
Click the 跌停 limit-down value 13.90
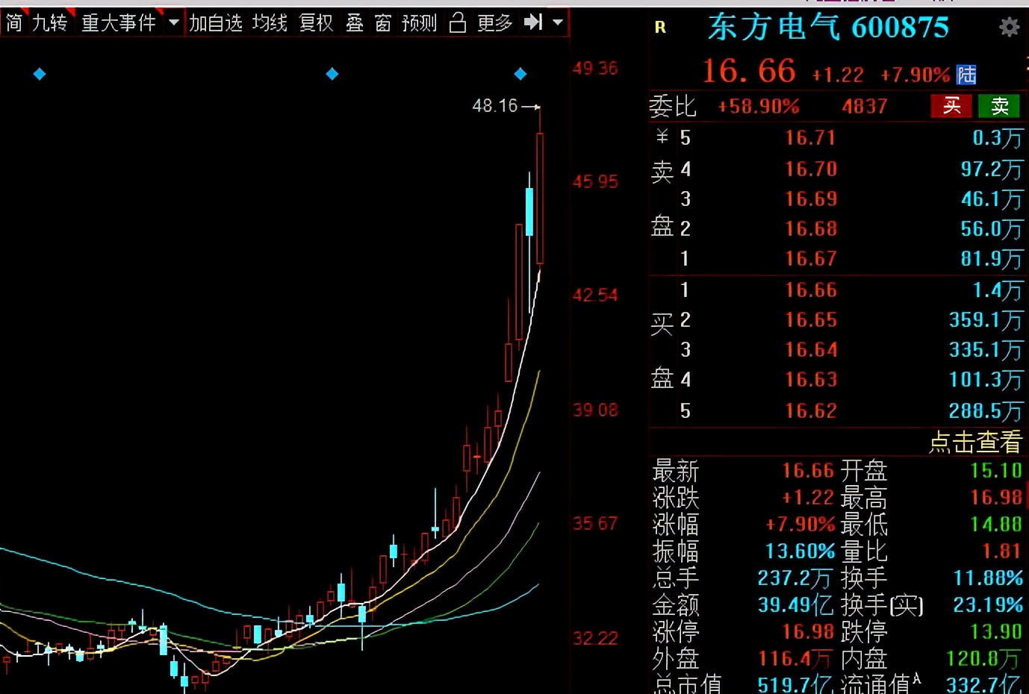click(x=996, y=632)
